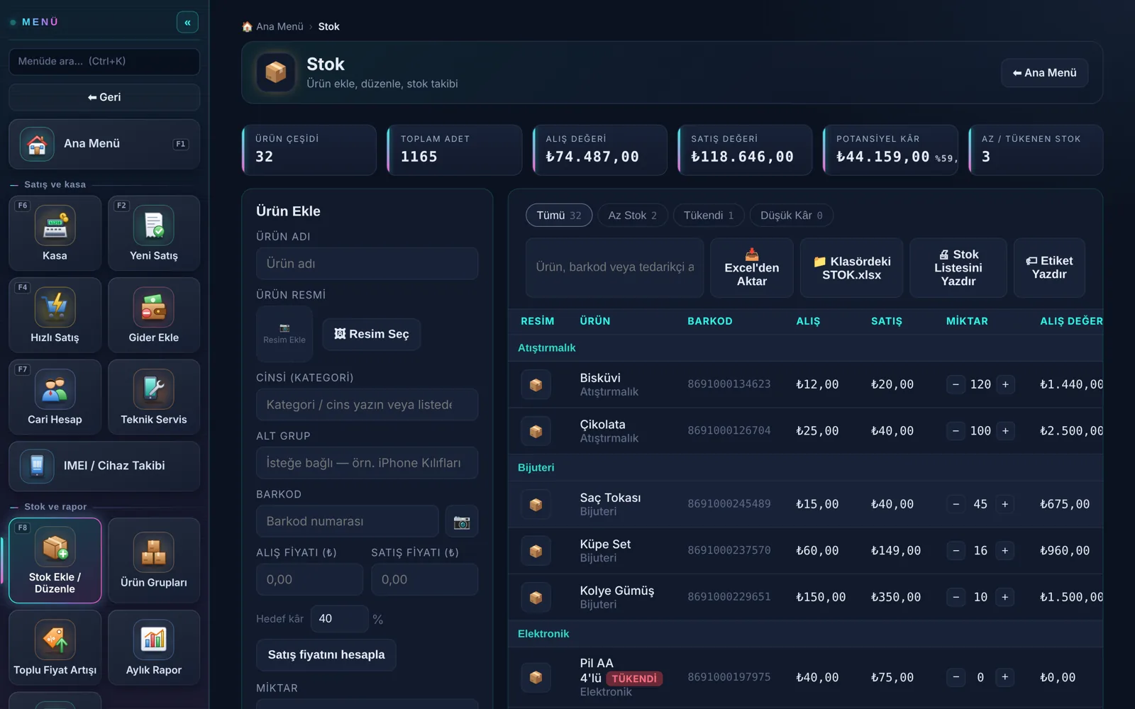Increase Saç Tokası quantity with plus

tap(1005, 504)
